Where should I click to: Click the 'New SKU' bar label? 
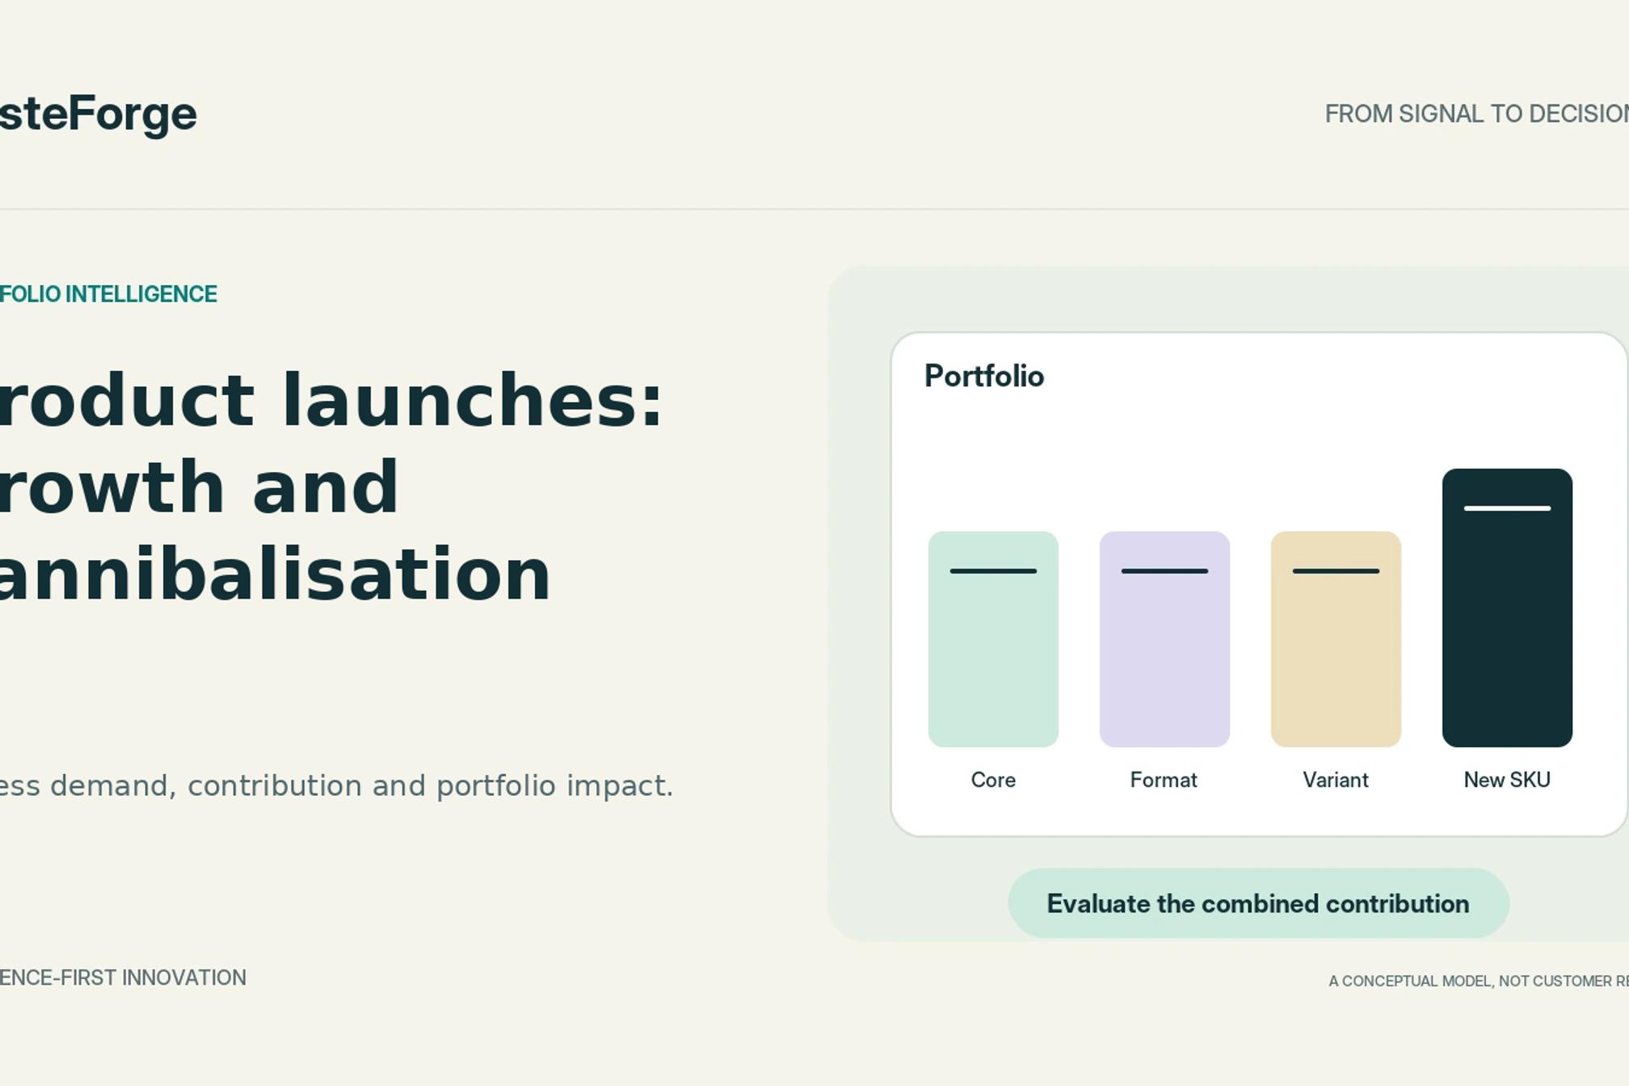click(1507, 780)
